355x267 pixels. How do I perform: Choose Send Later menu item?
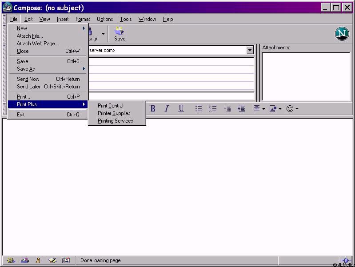[x=48, y=87]
